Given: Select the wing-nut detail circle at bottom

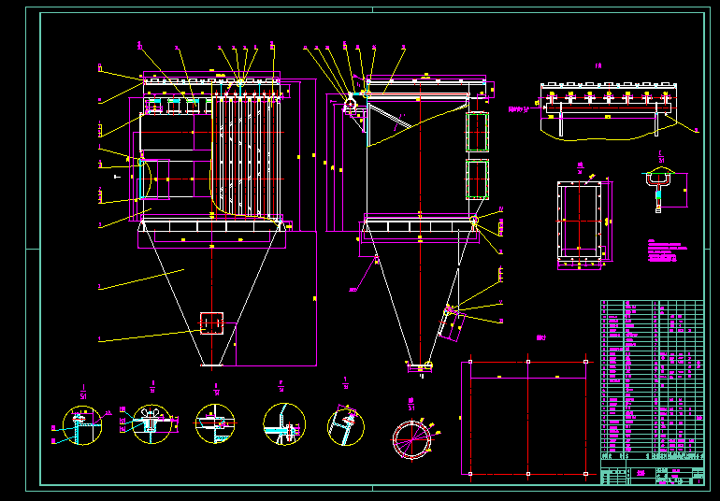Looking at the screenshot, I should click(x=151, y=423).
